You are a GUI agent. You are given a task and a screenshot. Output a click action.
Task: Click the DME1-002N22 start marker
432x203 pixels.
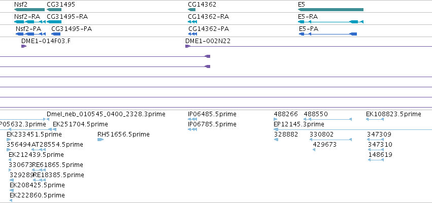pos(188,46)
